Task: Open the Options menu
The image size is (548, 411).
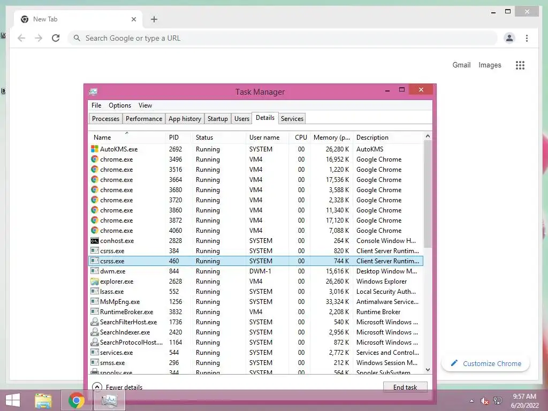Action: (120, 105)
